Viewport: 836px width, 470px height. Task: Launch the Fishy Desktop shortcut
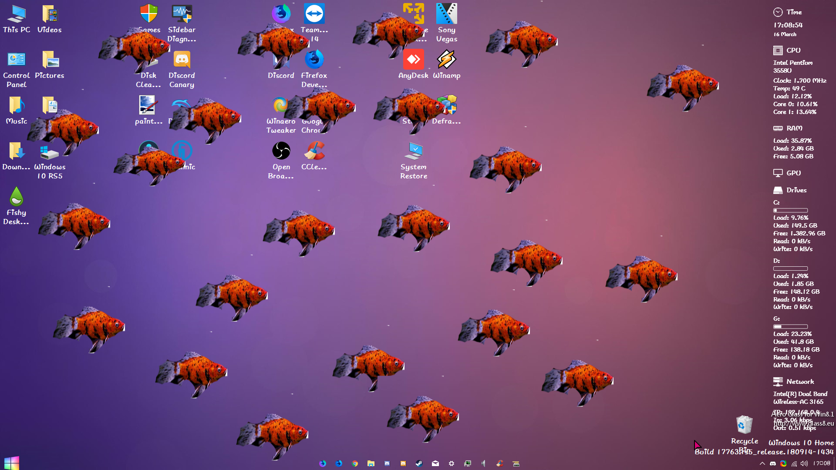point(17,207)
